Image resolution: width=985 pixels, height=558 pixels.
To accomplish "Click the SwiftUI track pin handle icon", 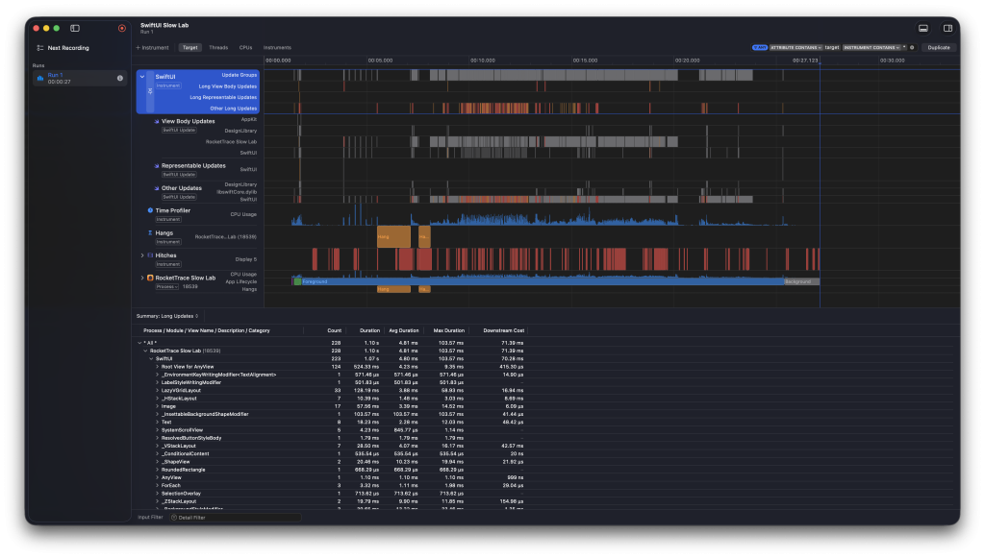I will (149, 91).
